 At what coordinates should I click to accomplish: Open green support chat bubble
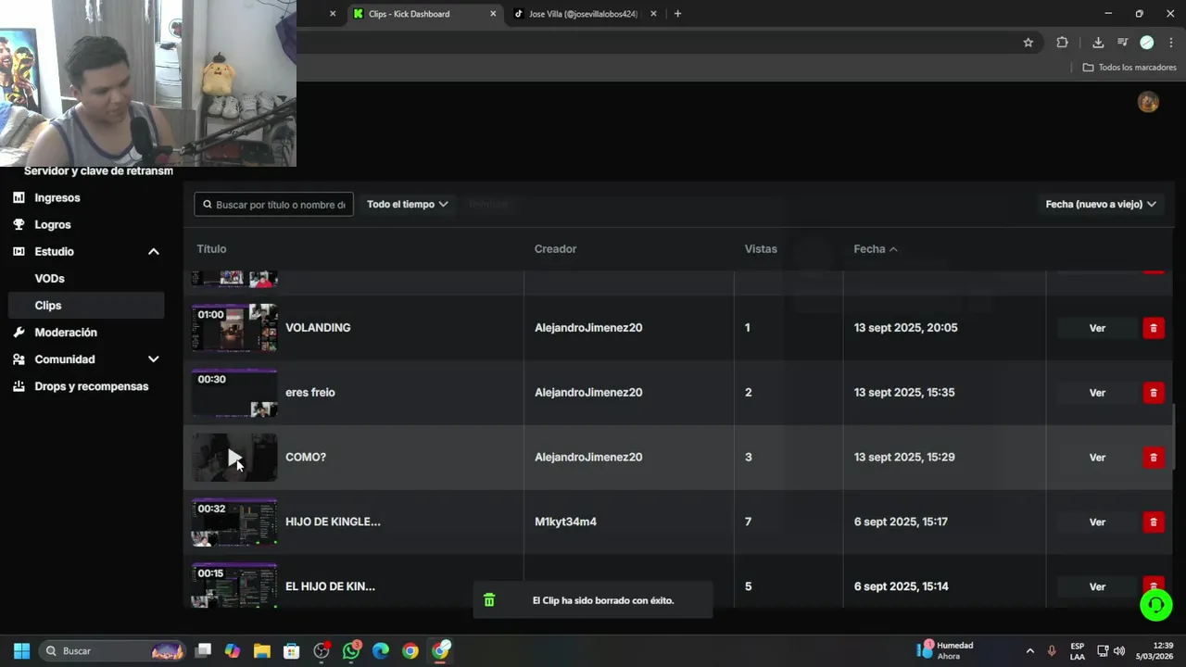(x=1155, y=605)
